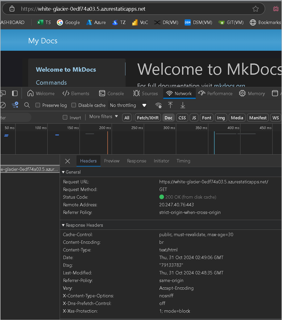Open the Initiator details tab
Viewport: 282px width, 320px height.
coord(161,161)
